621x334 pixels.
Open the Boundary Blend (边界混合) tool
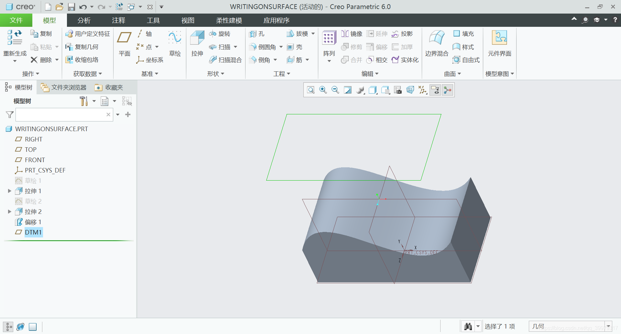tap(437, 44)
